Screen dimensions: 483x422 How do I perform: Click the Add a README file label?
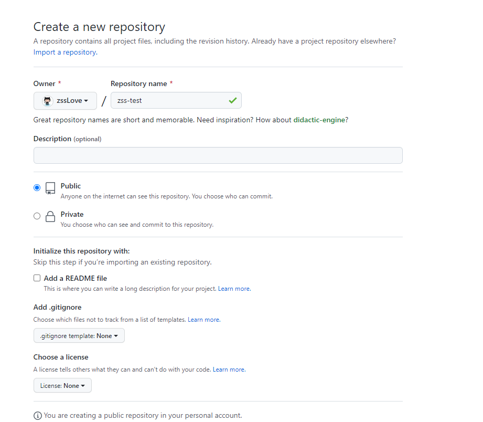tap(76, 278)
